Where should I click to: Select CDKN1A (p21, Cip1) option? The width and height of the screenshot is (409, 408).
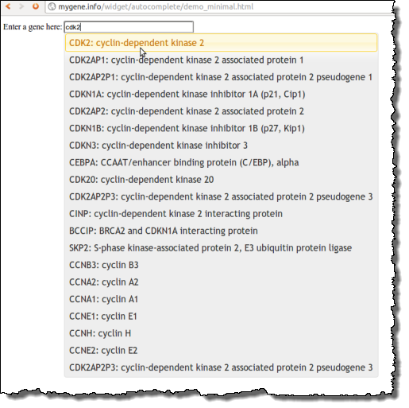[x=222, y=94]
